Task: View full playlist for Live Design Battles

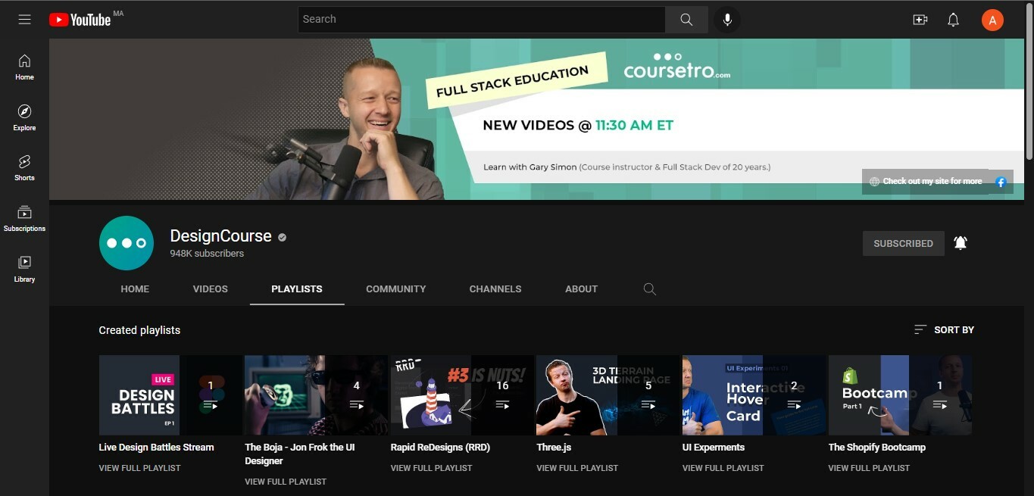Action: (x=139, y=468)
